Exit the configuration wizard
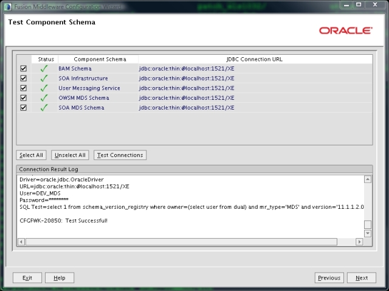This screenshot has height=291, width=389. pos(27,278)
